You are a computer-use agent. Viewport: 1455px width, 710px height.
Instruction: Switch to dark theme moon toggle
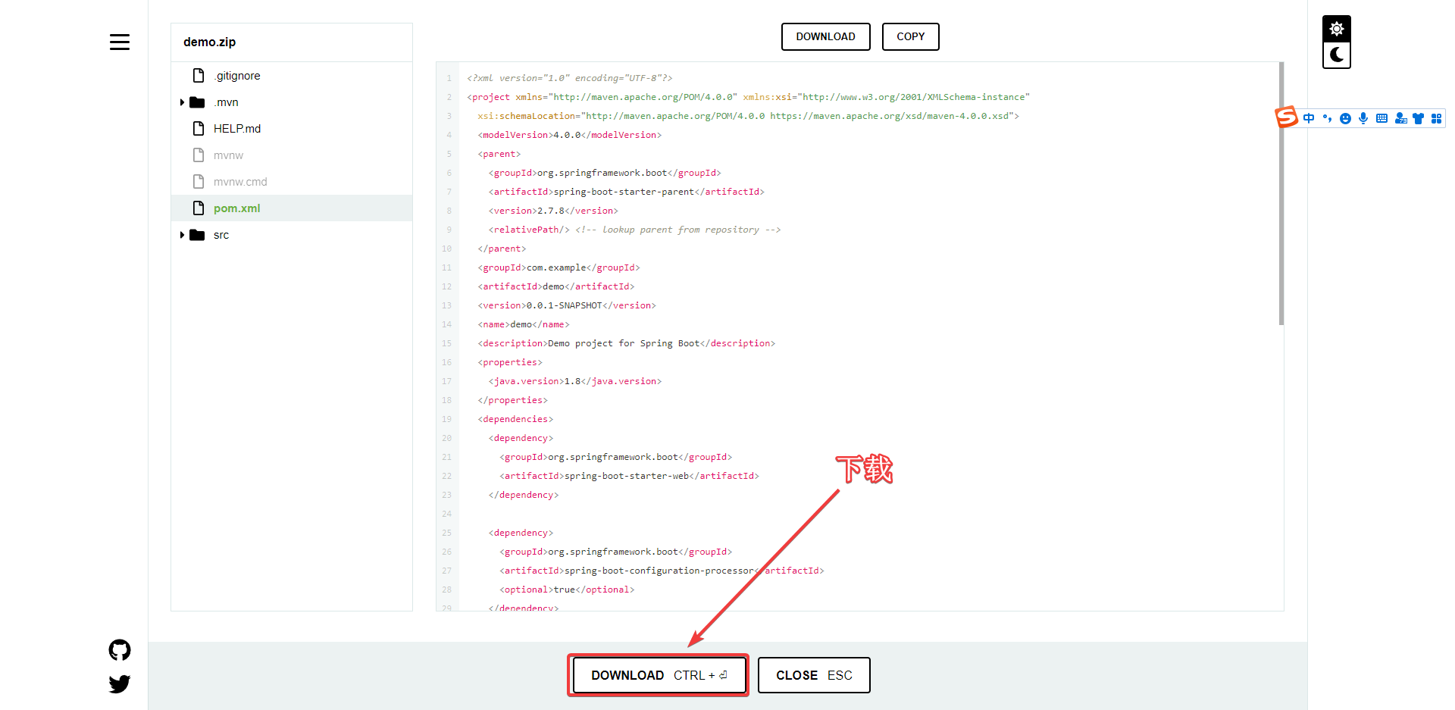[x=1337, y=55]
